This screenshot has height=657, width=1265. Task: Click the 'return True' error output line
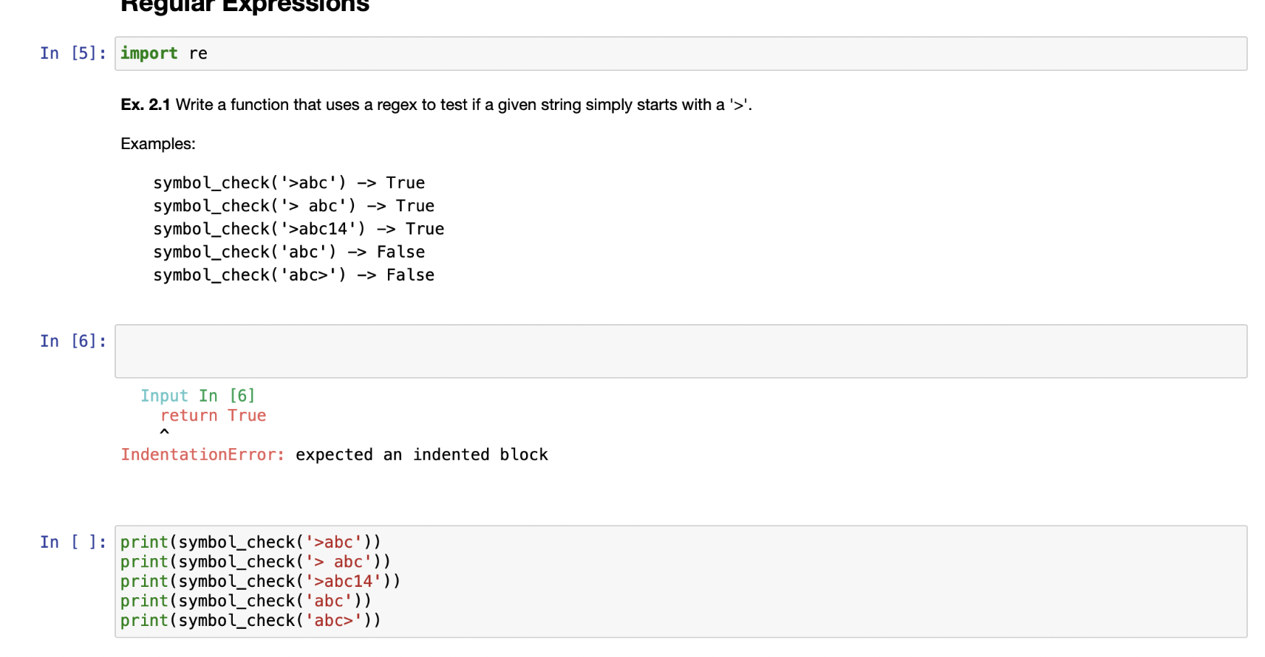(x=213, y=416)
